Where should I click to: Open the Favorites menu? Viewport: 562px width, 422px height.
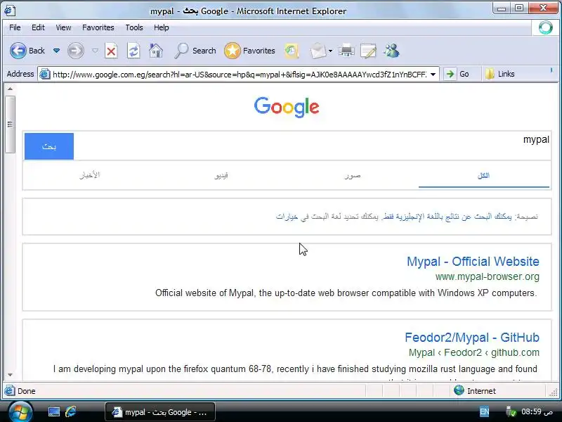click(98, 27)
